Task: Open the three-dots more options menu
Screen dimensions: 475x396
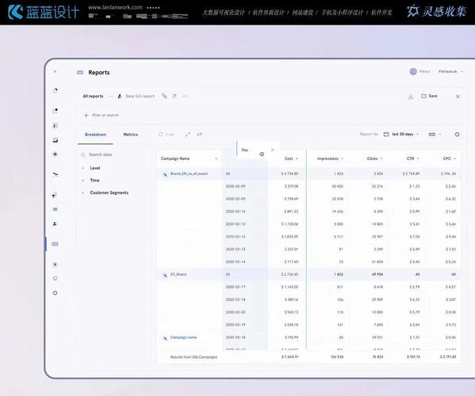Action: (185, 96)
